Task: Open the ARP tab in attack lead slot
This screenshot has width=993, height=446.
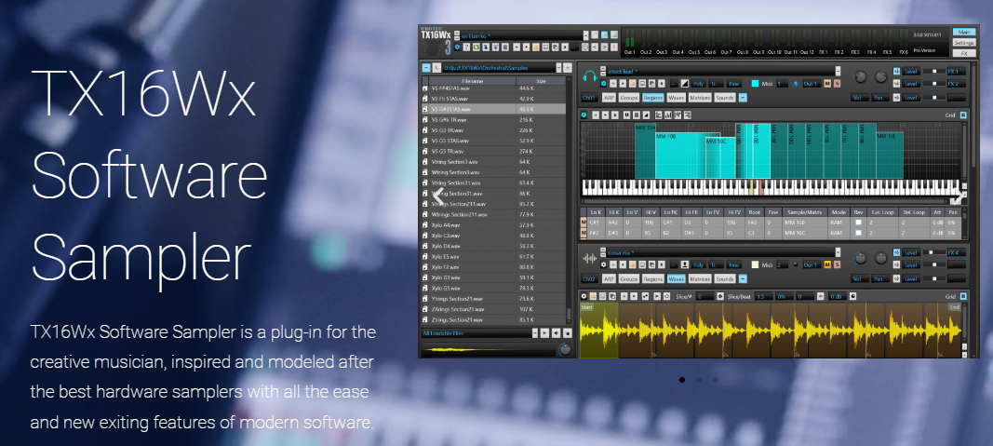Action: (x=610, y=98)
